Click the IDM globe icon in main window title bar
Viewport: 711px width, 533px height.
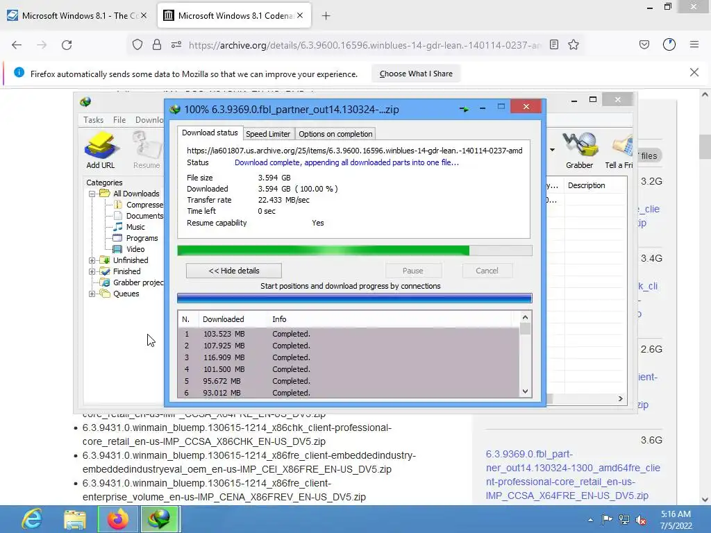click(85, 101)
